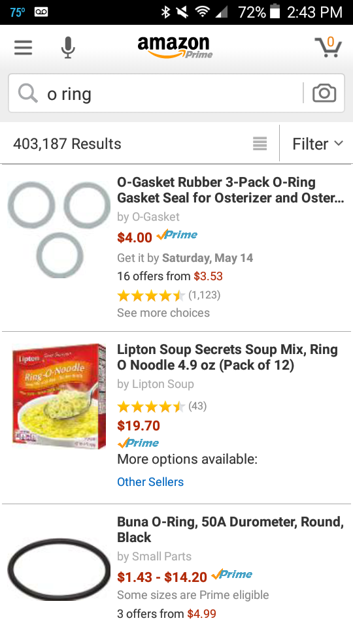
Task: View the 1,123 reviews star rating
Action: click(169, 295)
